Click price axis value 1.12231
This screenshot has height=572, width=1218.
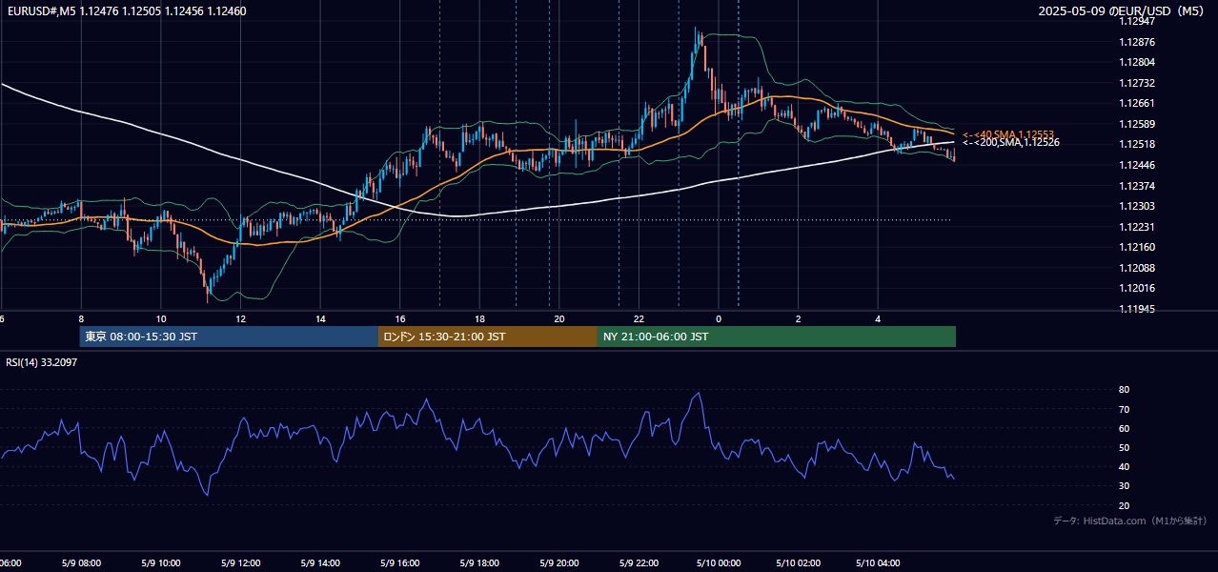[1136, 227]
